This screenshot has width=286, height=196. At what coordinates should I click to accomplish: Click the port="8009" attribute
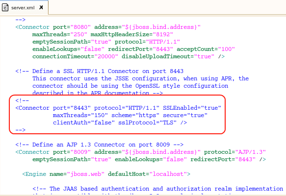point(72,152)
